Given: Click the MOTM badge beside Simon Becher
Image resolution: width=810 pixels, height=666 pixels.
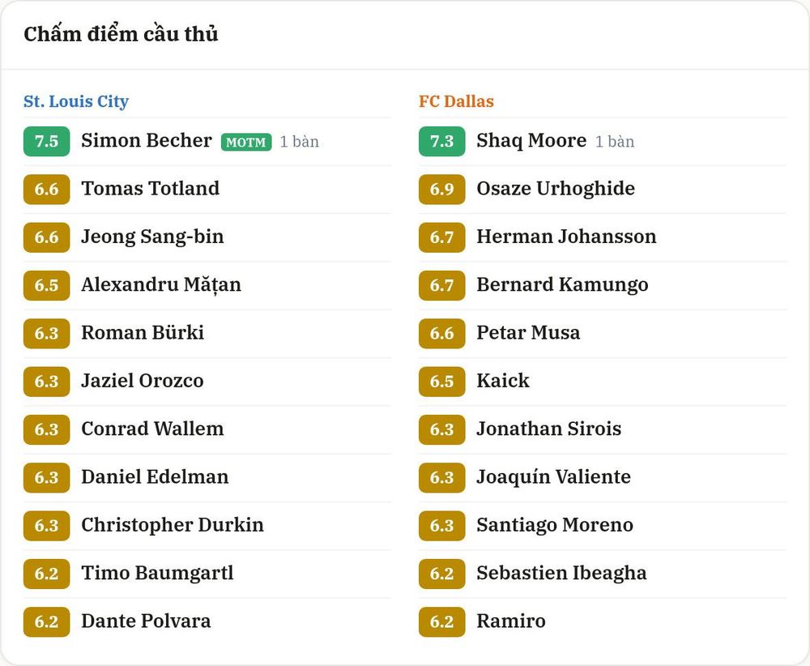Looking at the screenshot, I should click(x=246, y=142).
